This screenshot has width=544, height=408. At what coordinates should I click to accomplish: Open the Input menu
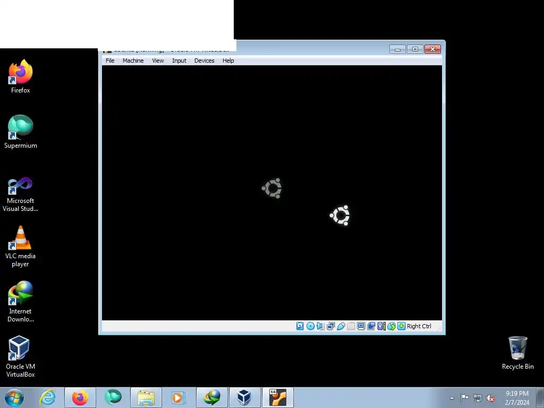179,61
